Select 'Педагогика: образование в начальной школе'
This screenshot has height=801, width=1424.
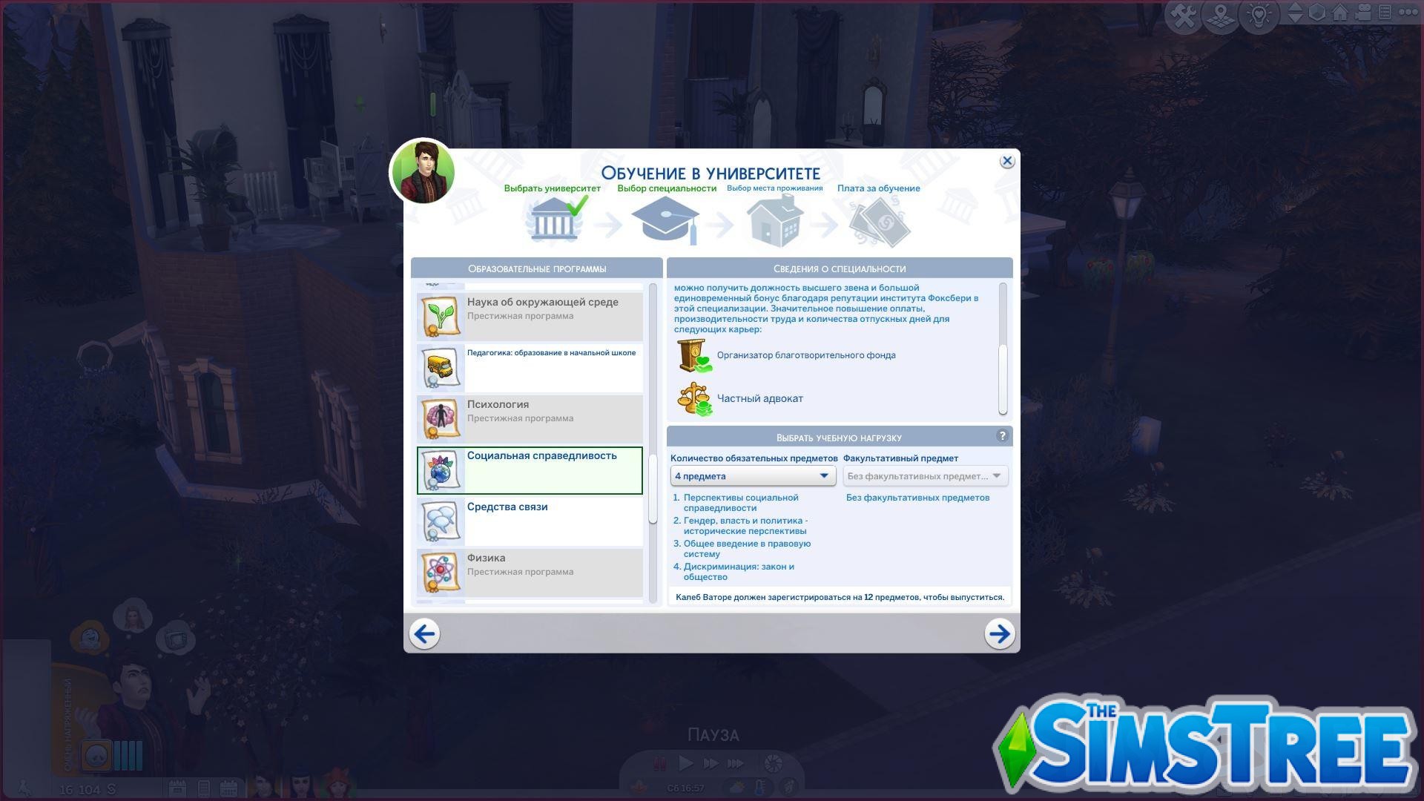(530, 368)
